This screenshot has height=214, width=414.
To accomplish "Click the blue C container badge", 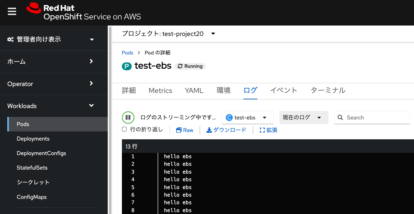I will 229,118.
